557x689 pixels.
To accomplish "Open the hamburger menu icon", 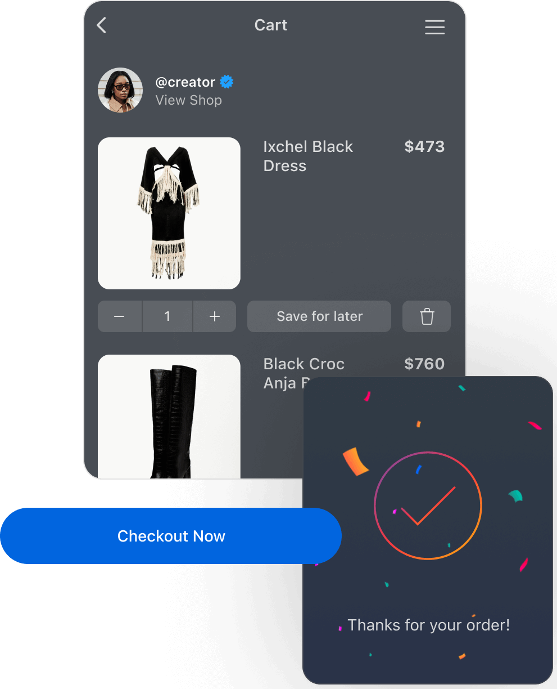I will point(434,27).
